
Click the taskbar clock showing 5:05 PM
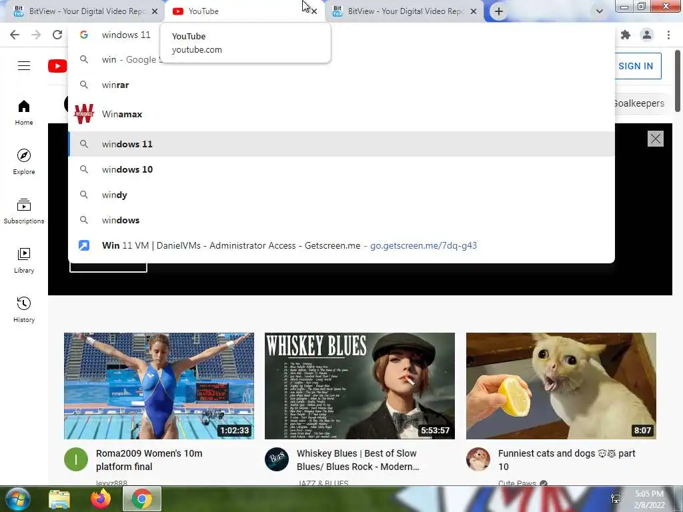(649, 499)
